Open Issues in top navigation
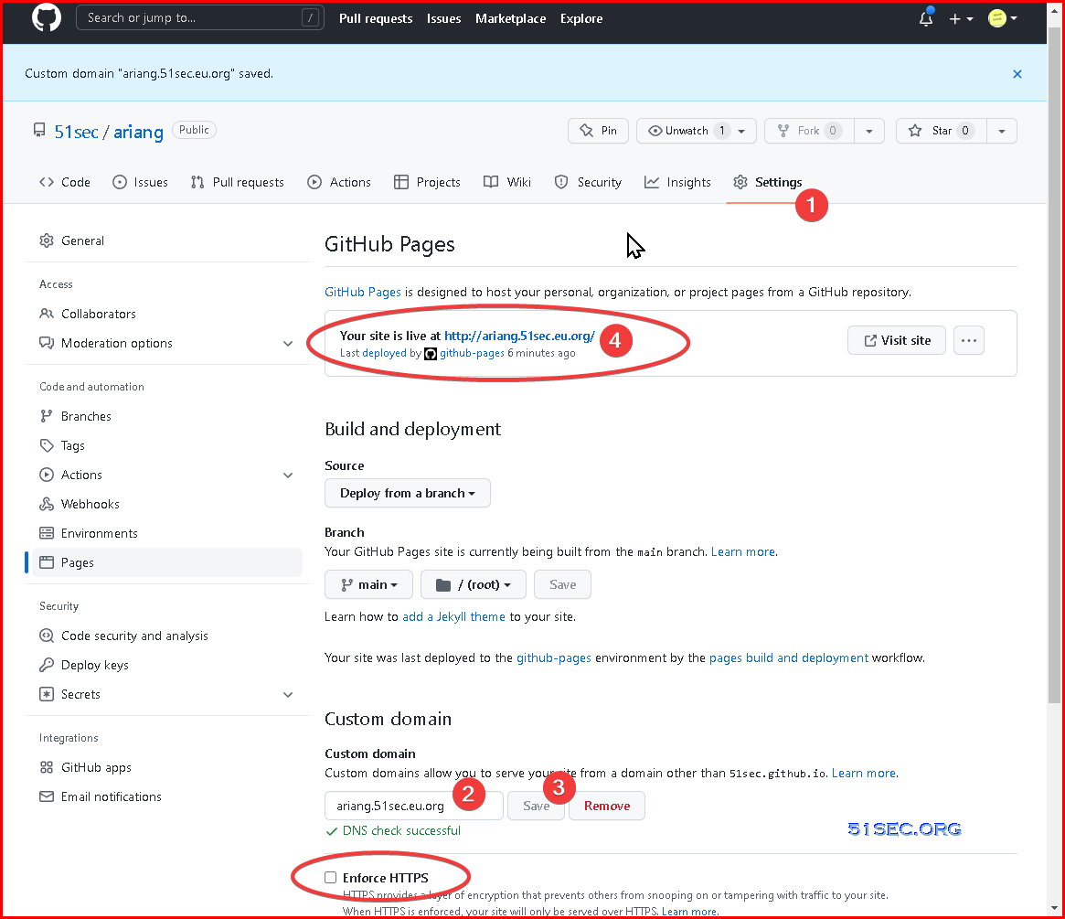1065x919 pixels. (x=443, y=18)
